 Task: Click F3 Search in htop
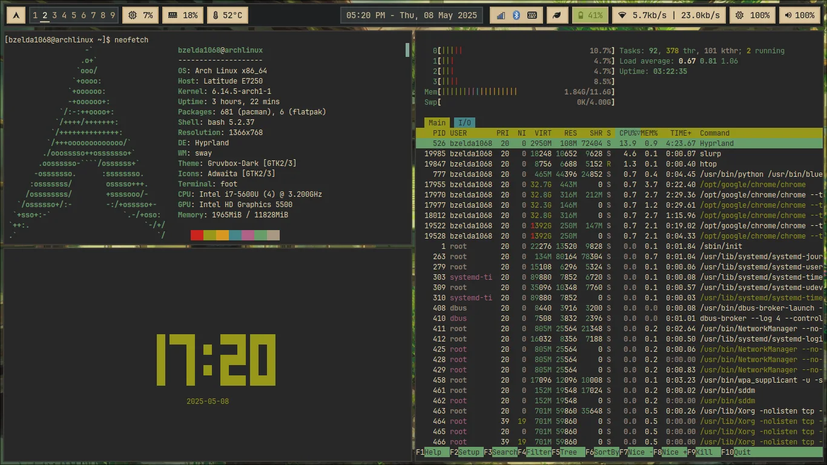tap(500, 452)
